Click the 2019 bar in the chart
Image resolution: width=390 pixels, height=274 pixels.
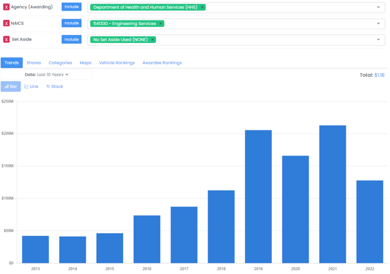(258, 197)
